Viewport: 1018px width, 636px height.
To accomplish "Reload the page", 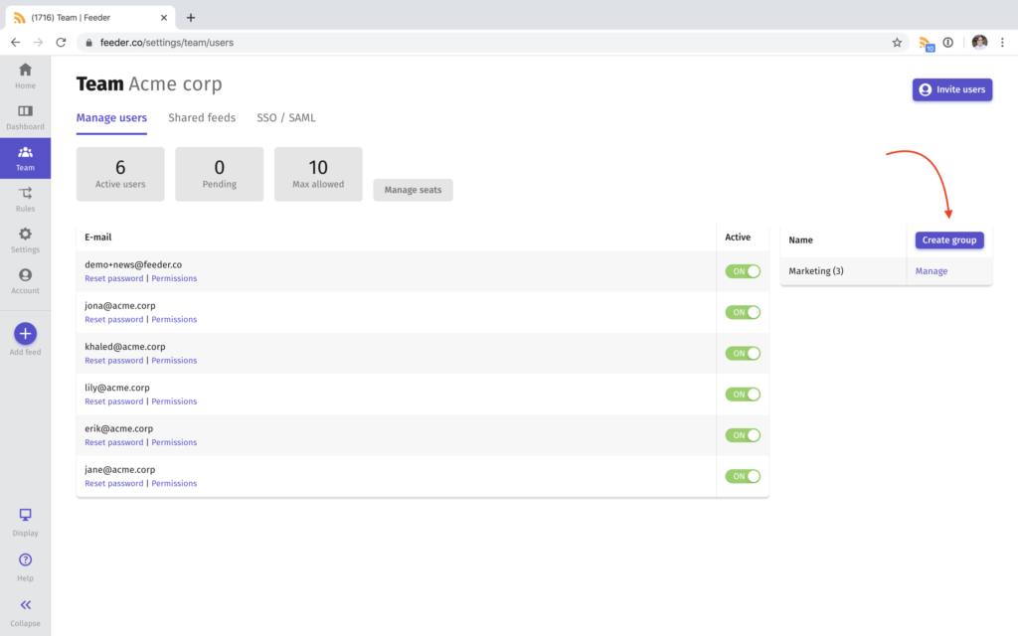I will coord(61,42).
